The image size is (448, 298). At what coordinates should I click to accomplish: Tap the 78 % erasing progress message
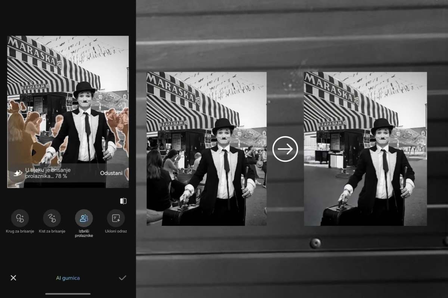[x=48, y=173]
